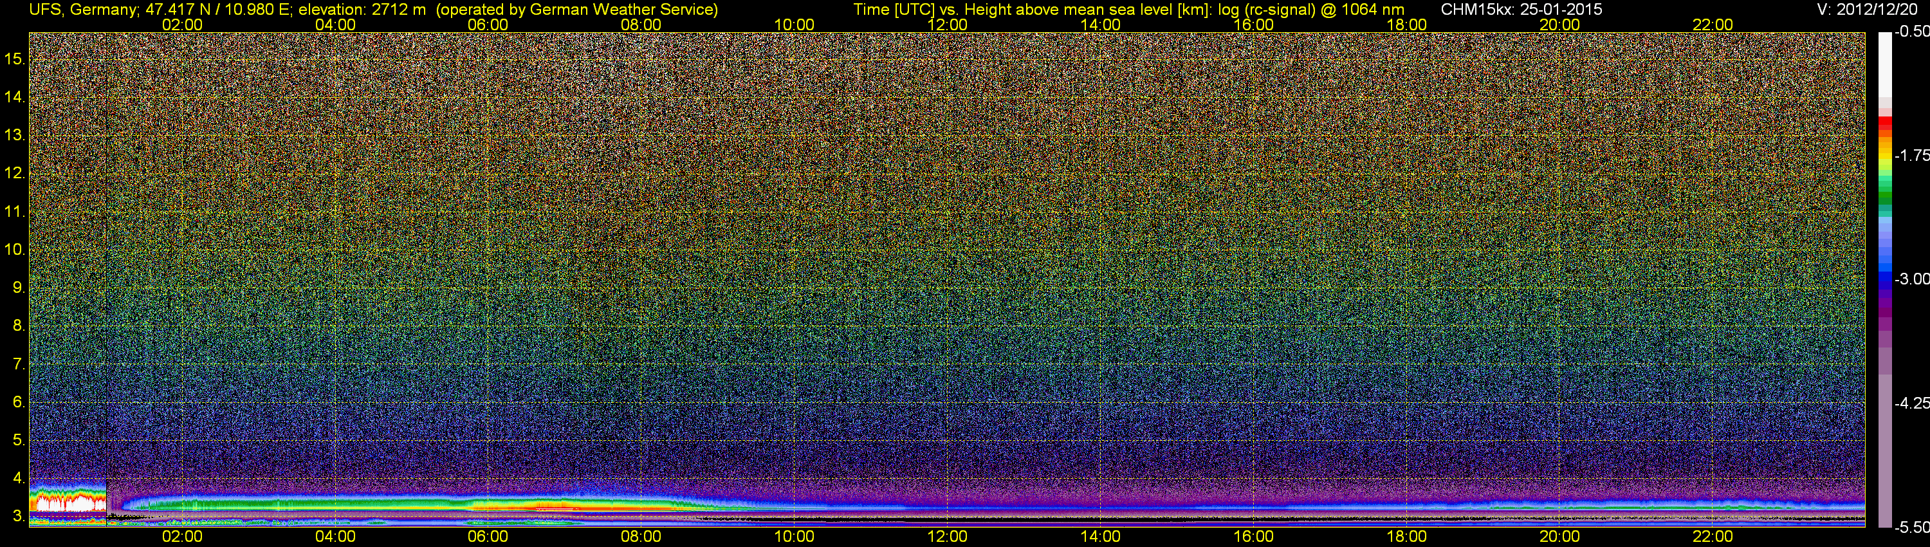The width and height of the screenshot is (1930, 547).
Task: Click the 4 km height axis label
Action: pyautogui.click(x=19, y=478)
